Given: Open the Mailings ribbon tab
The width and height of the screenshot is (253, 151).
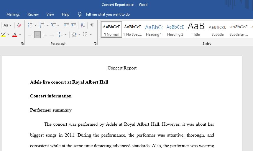Looking at the screenshot, I should point(13,14).
